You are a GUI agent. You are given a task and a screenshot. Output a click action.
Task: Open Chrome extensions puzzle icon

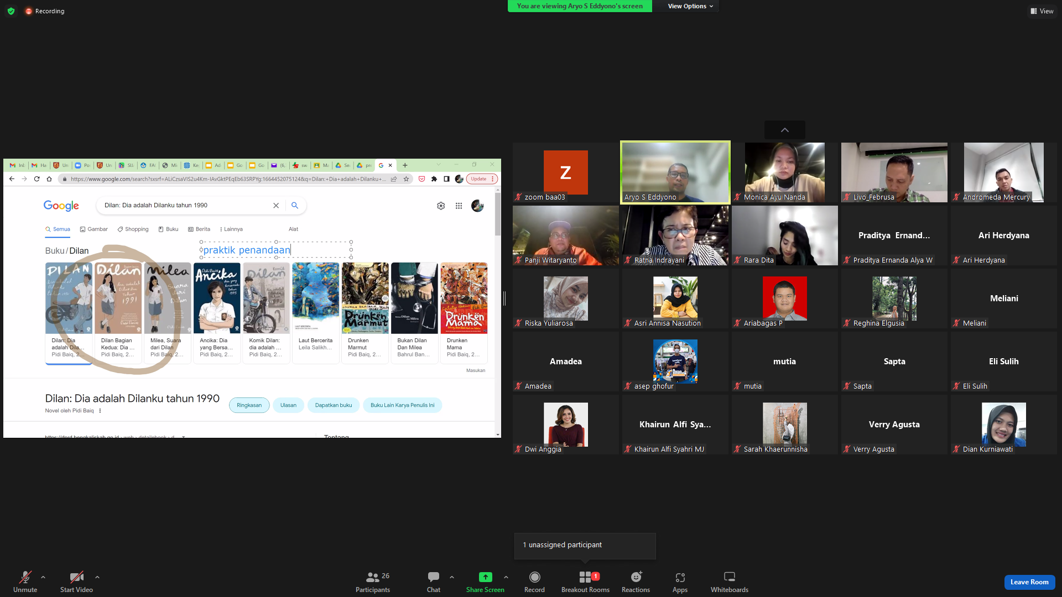coord(434,179)
